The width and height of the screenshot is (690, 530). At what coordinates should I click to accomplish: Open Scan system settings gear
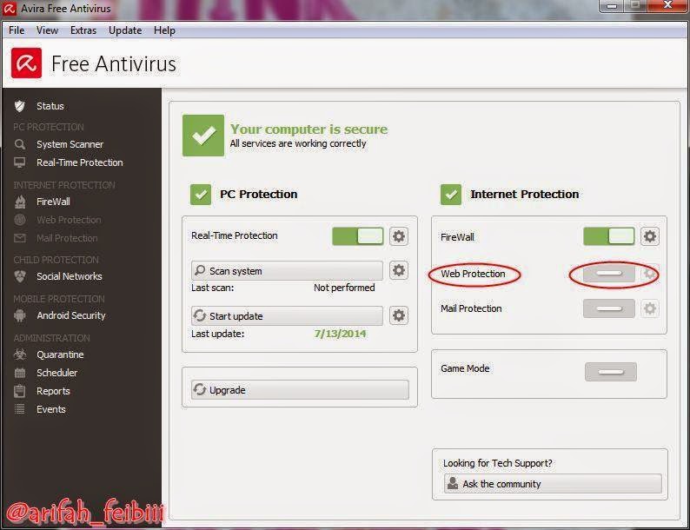tap(399, 270)
